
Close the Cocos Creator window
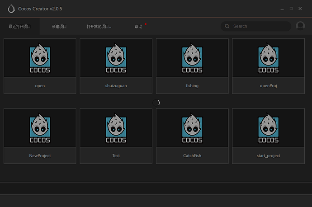pyautogui.click(x=300, y=9)
